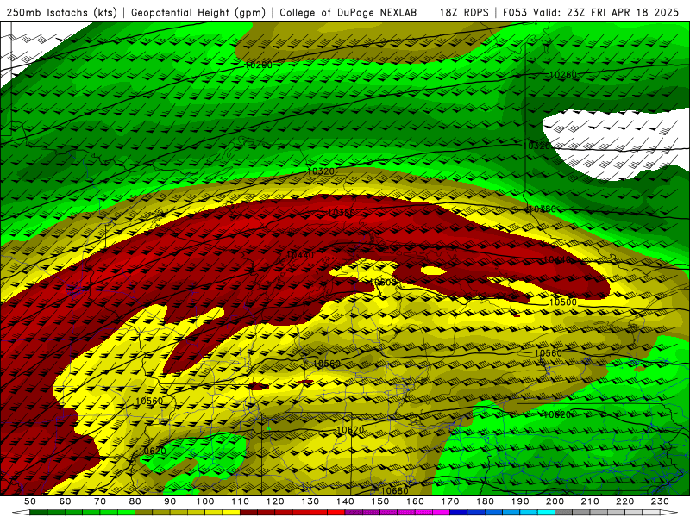Viewport: 690px width, 517px height.
Task: Select the '18Z RDPS' model run text
Action: 464,12
